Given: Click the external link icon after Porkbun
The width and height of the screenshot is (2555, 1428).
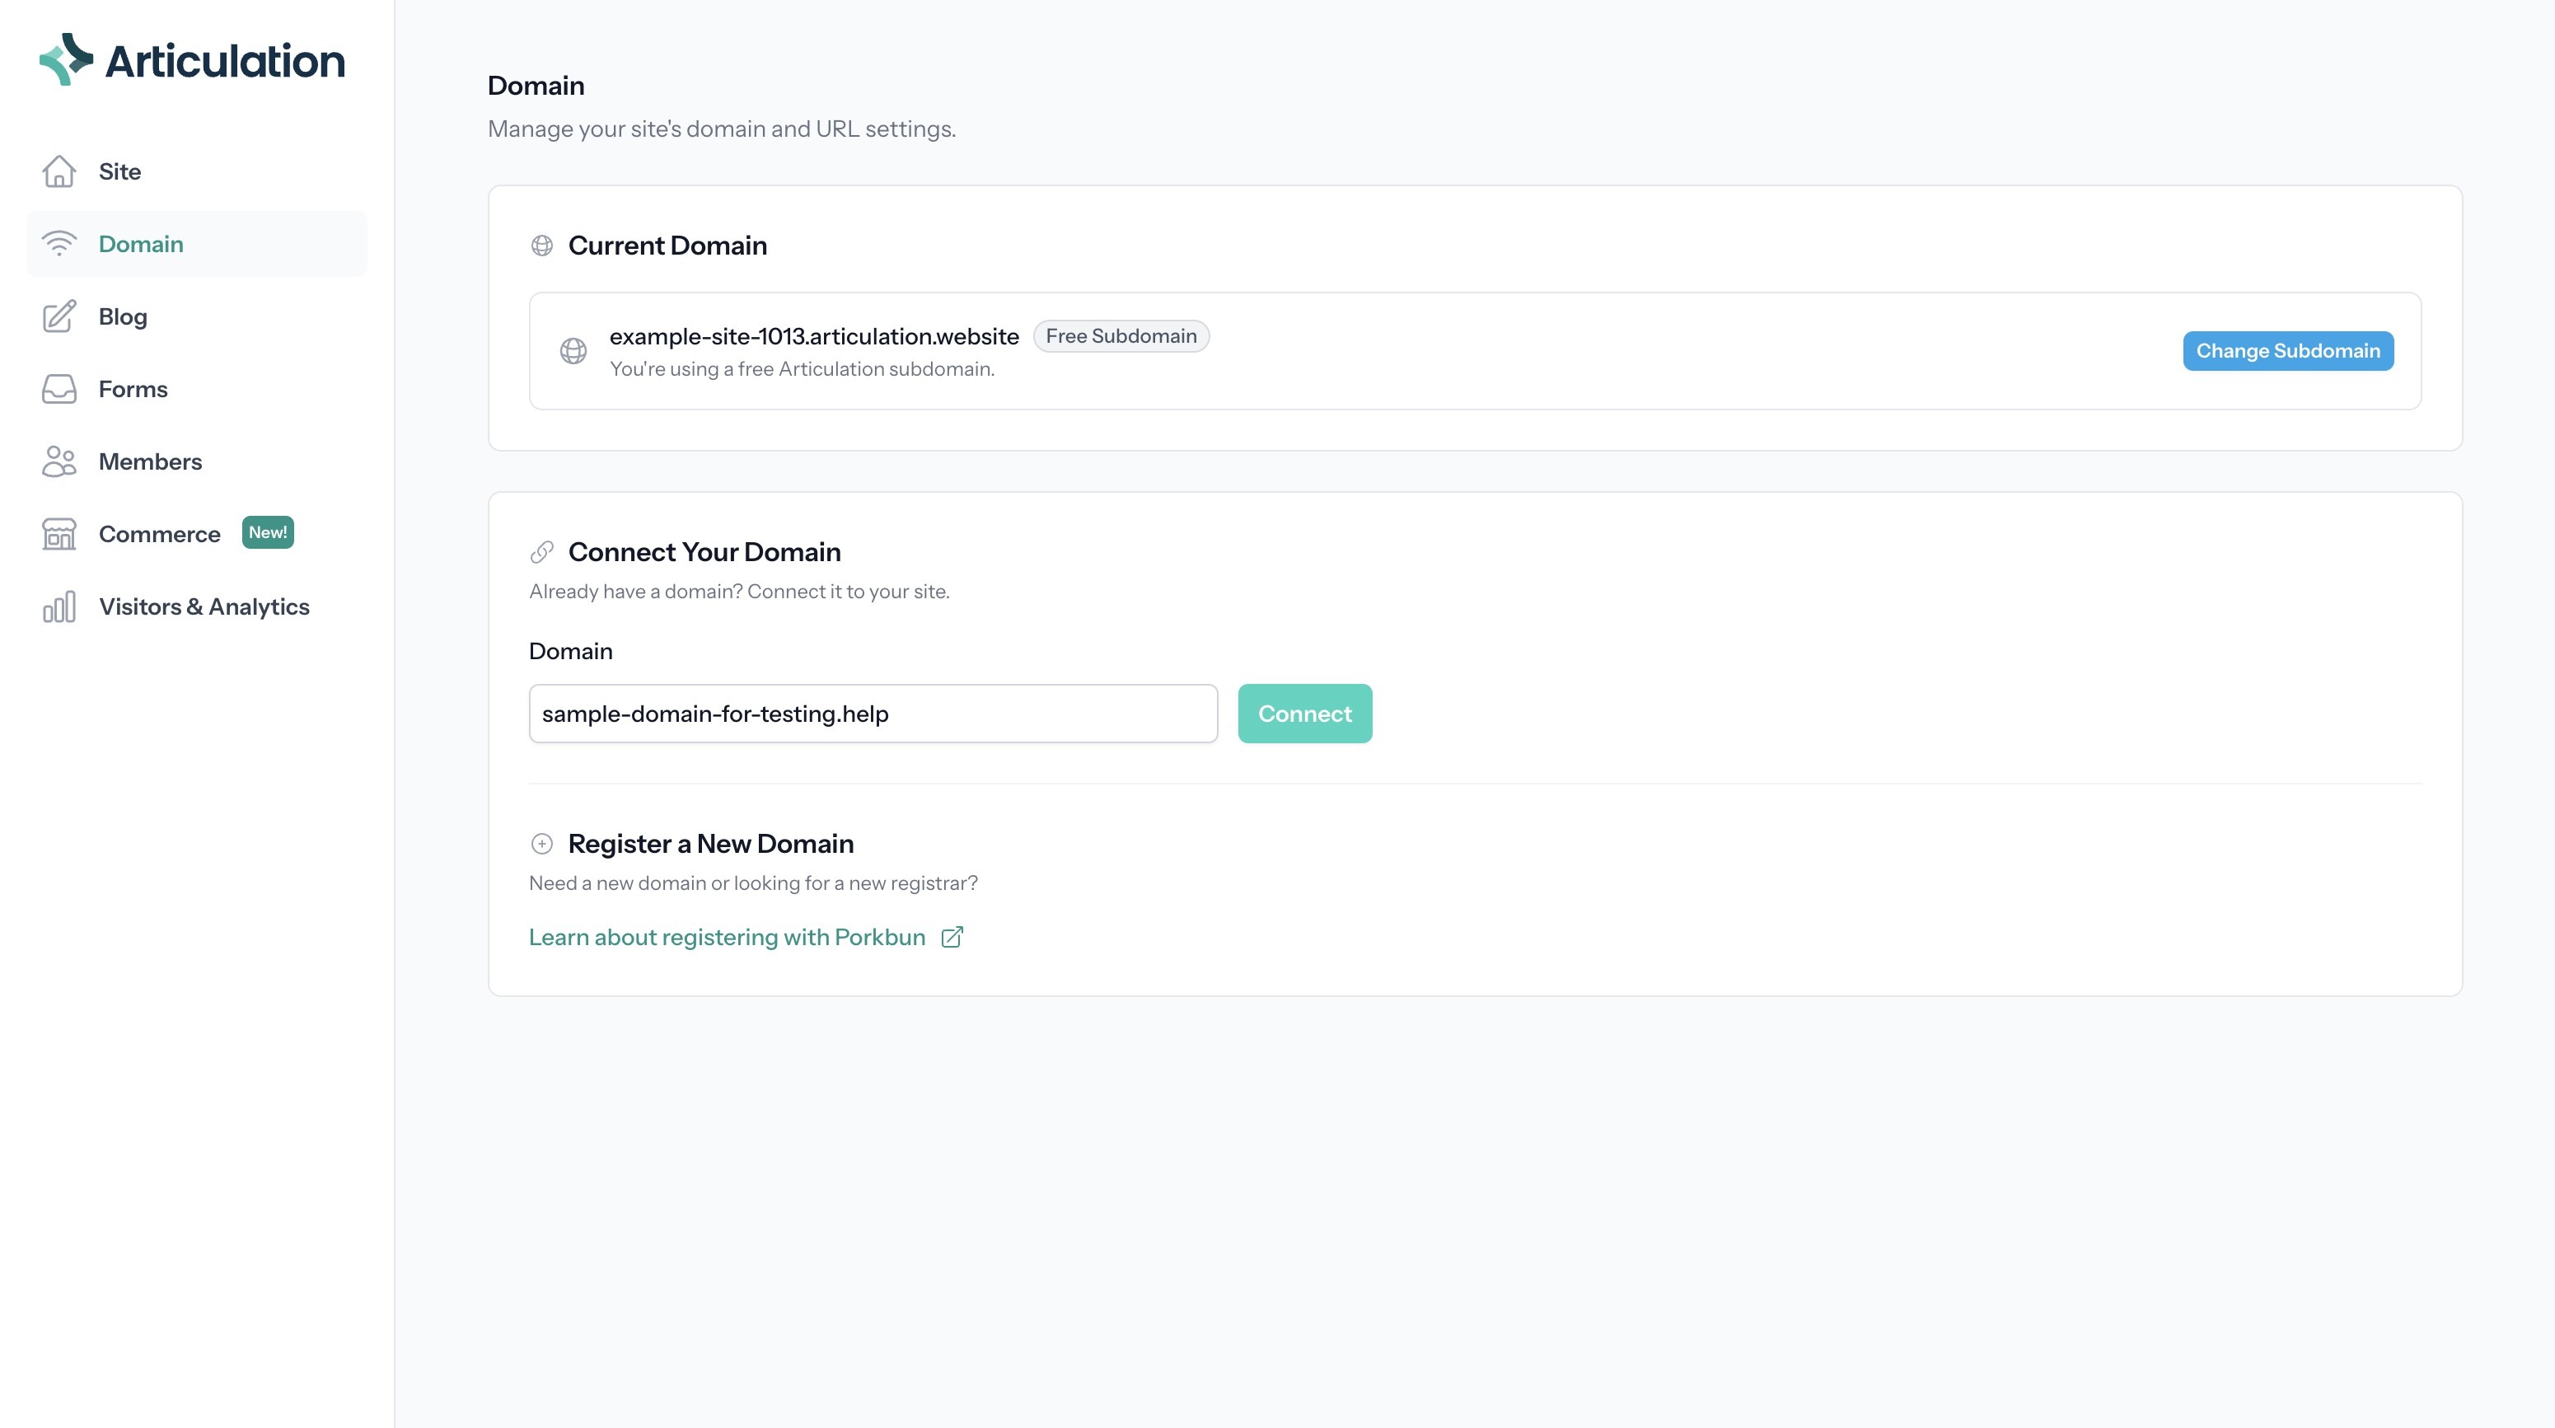Looking at the screenshot, I should (x=952, y=937).
